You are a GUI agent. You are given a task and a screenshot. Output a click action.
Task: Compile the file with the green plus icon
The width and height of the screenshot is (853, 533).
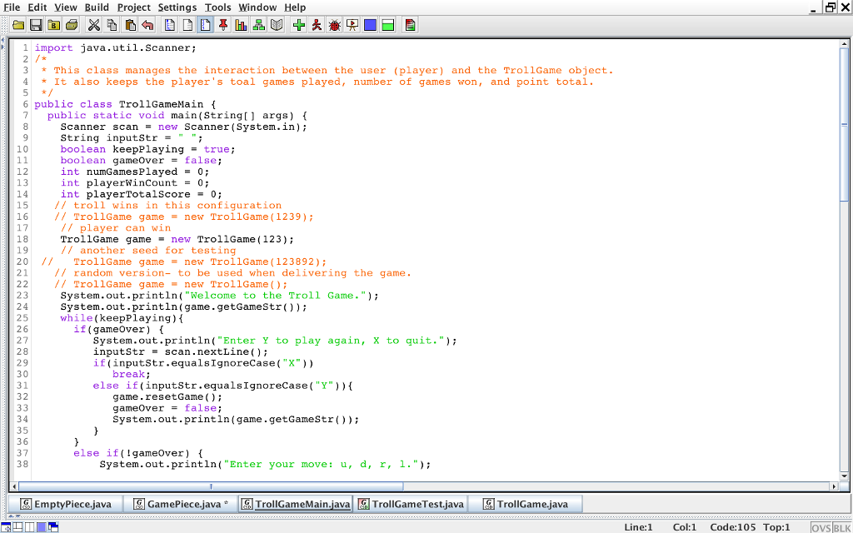pos(299,24)
